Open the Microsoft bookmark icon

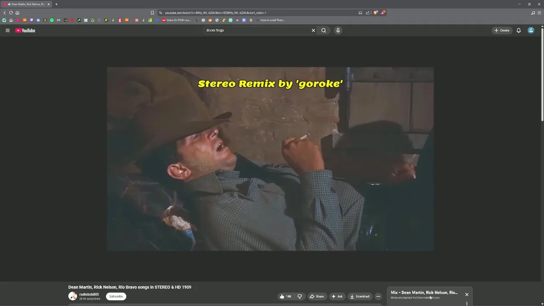click(150, 20)
